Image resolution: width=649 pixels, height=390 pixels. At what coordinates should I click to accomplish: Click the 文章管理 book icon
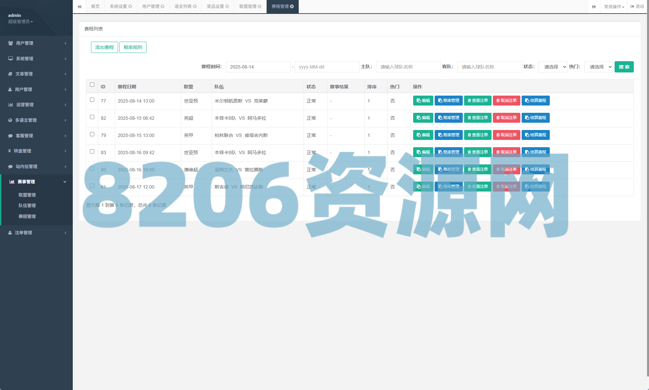[10, 74]
